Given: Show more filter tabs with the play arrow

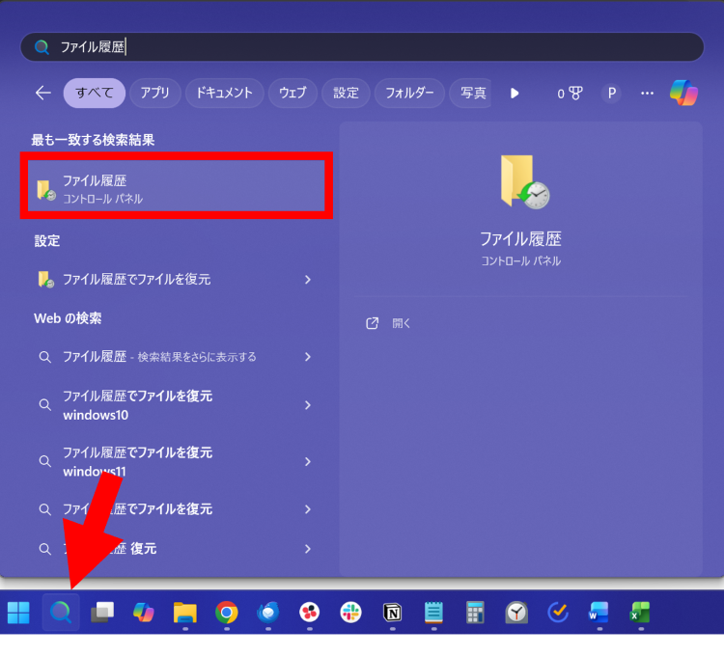Looking at the screenshot, I should point(515,94).
